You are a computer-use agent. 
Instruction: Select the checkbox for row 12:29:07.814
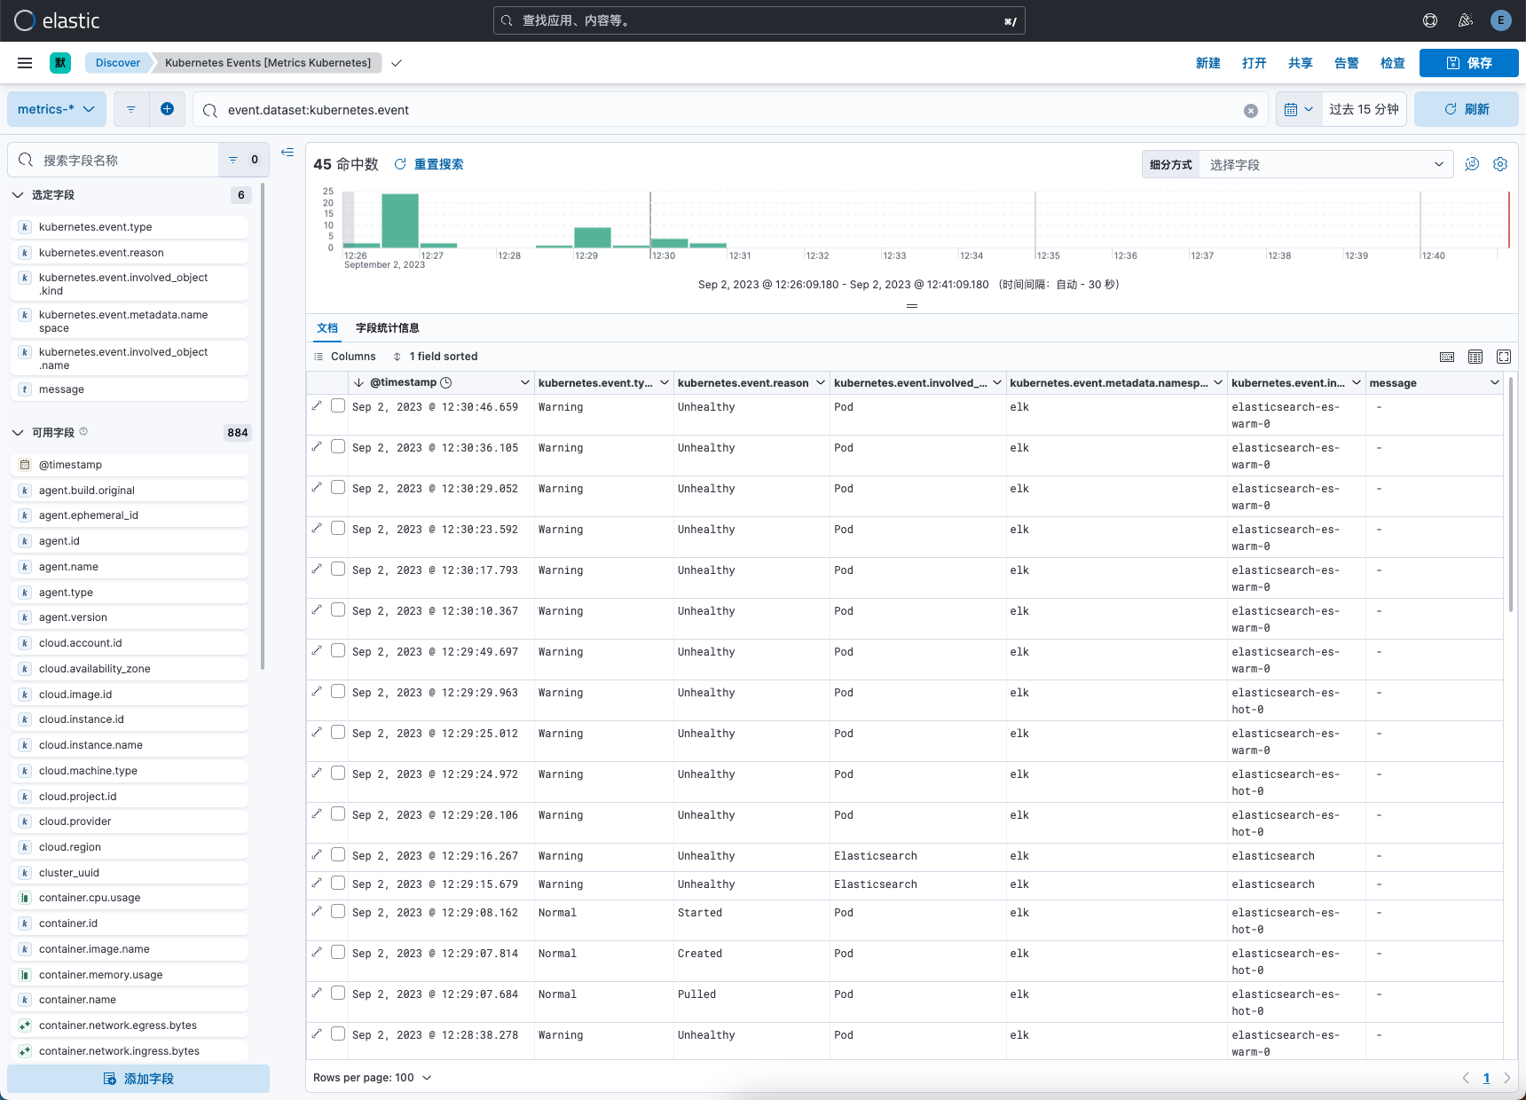point(338,952)
